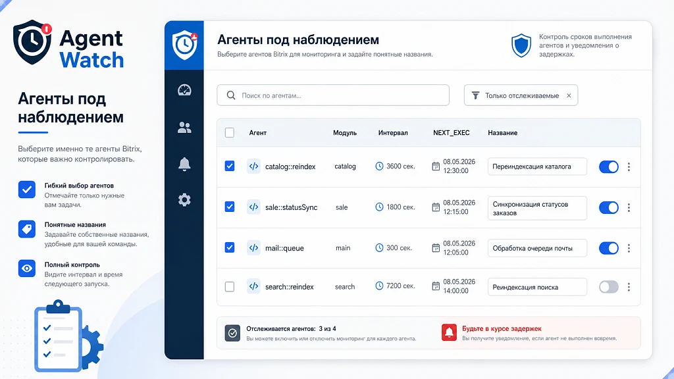Click the 'main' module cell
The height and width of the screenshot is (379, 674).
point(343,248)
